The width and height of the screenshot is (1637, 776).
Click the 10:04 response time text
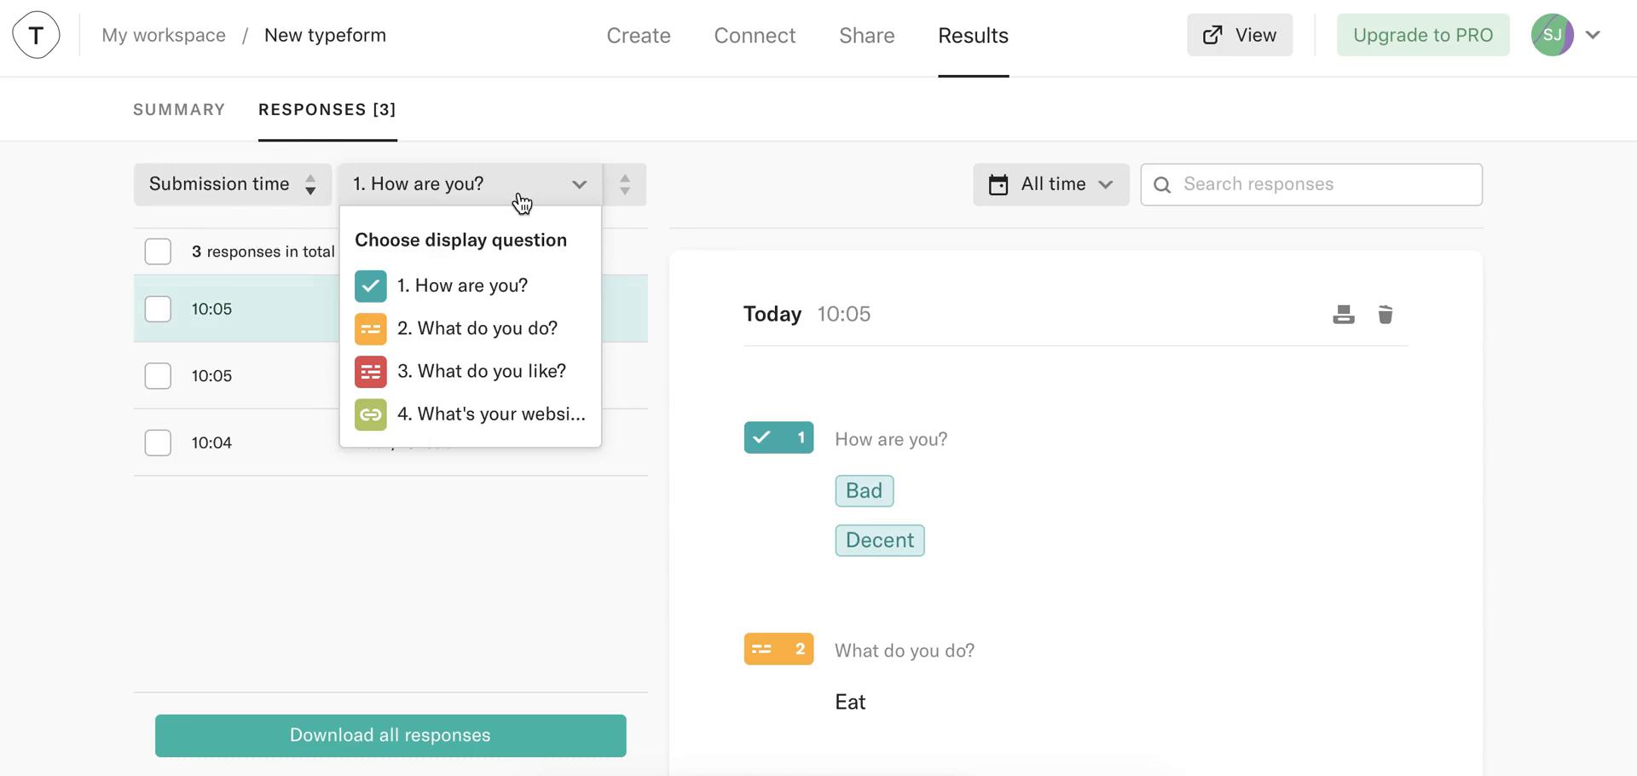[x=211, y=443]
